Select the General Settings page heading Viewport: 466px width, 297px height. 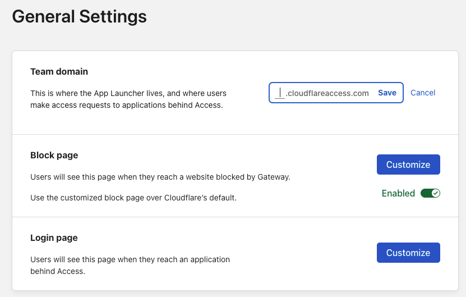[x=80, y=16]
